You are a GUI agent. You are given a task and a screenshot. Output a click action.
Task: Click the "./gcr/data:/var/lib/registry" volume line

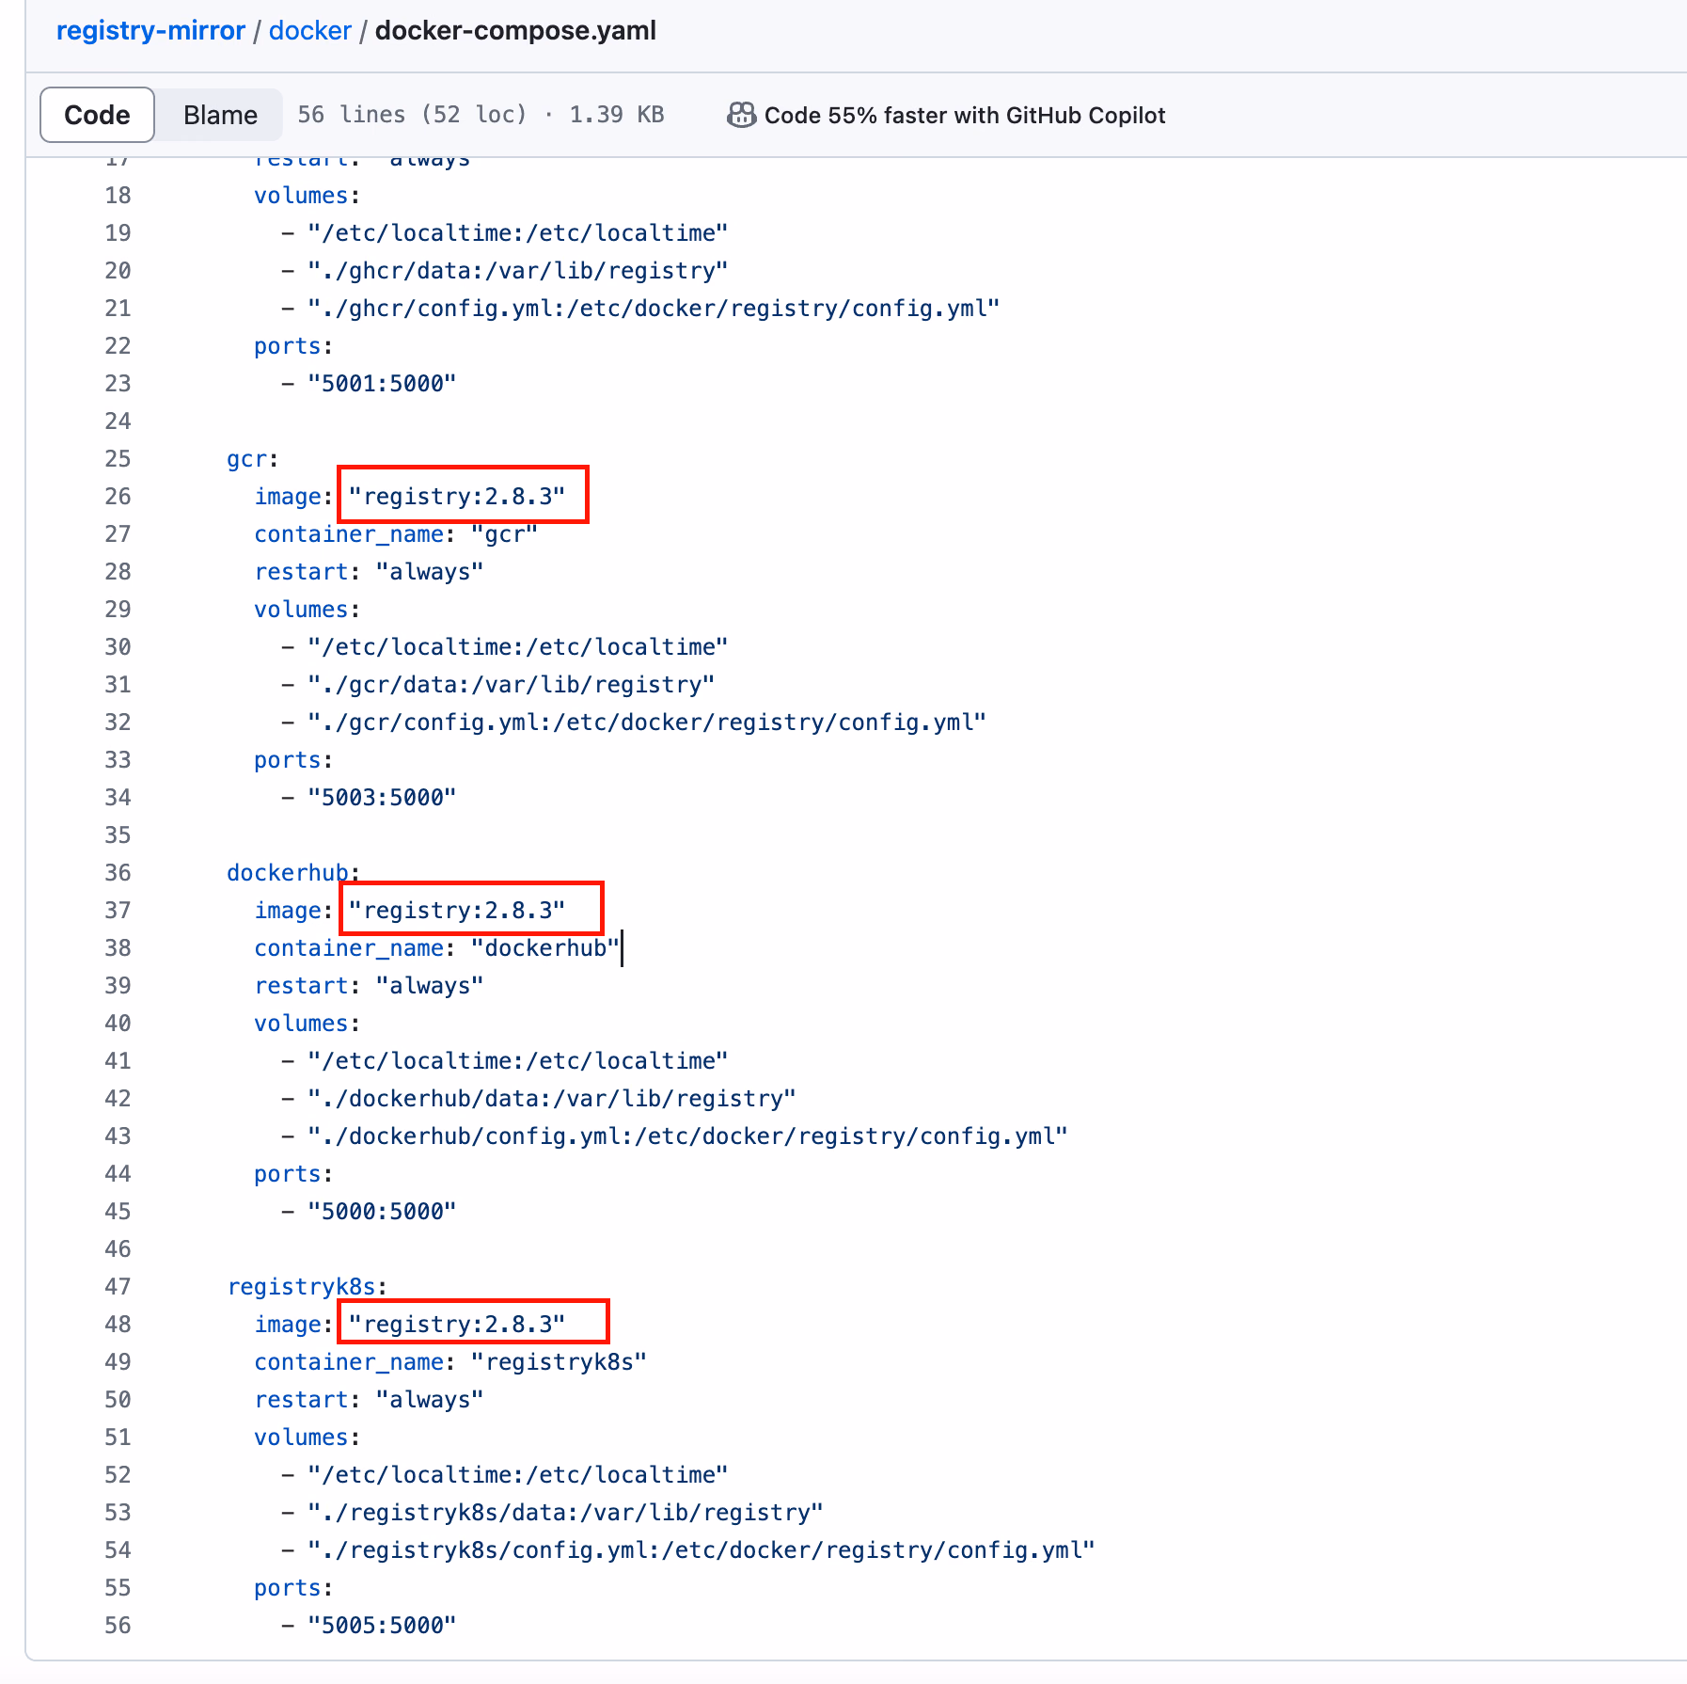click(x=512, y=685)
